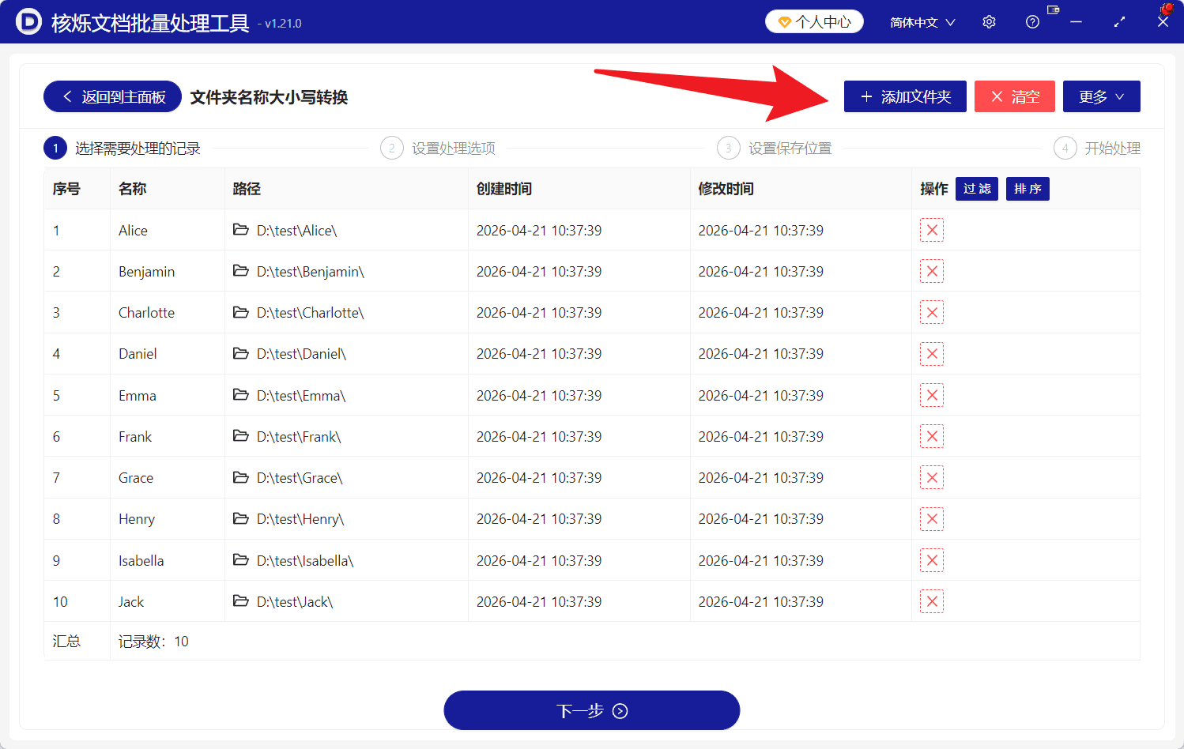Open the 个人中心 menu
The width and height of the screenshot is (1184, 749).
coord(814,21)
